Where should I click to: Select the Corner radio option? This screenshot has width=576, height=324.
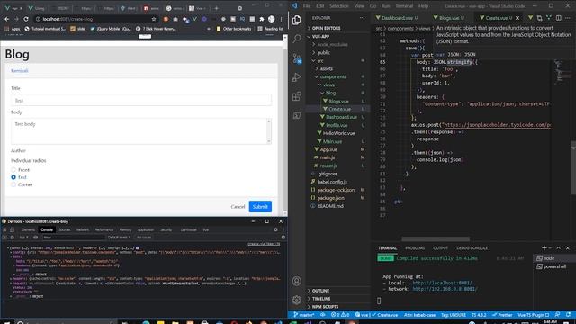(x=13, y=184)
